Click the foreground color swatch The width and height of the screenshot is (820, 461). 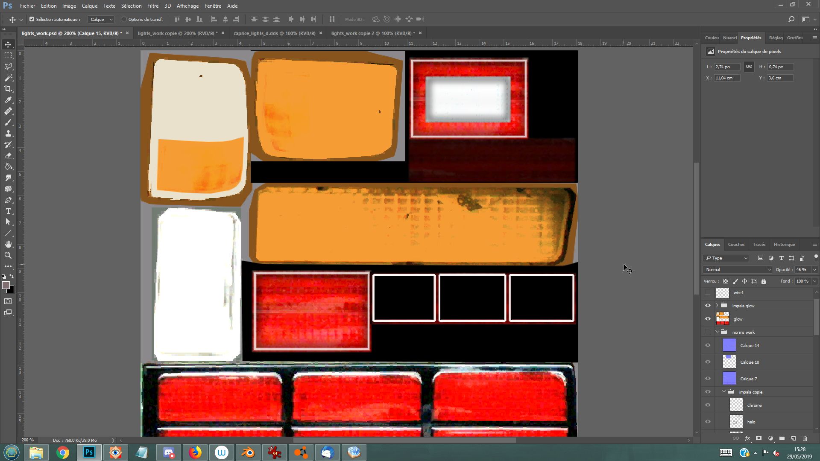pos(6,285)
